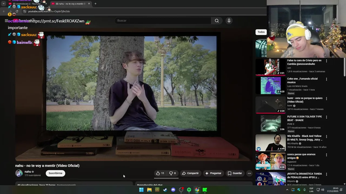Open options for Falsa tu cara de Cristo video
346x194 pixels.
tap(327, 61)
